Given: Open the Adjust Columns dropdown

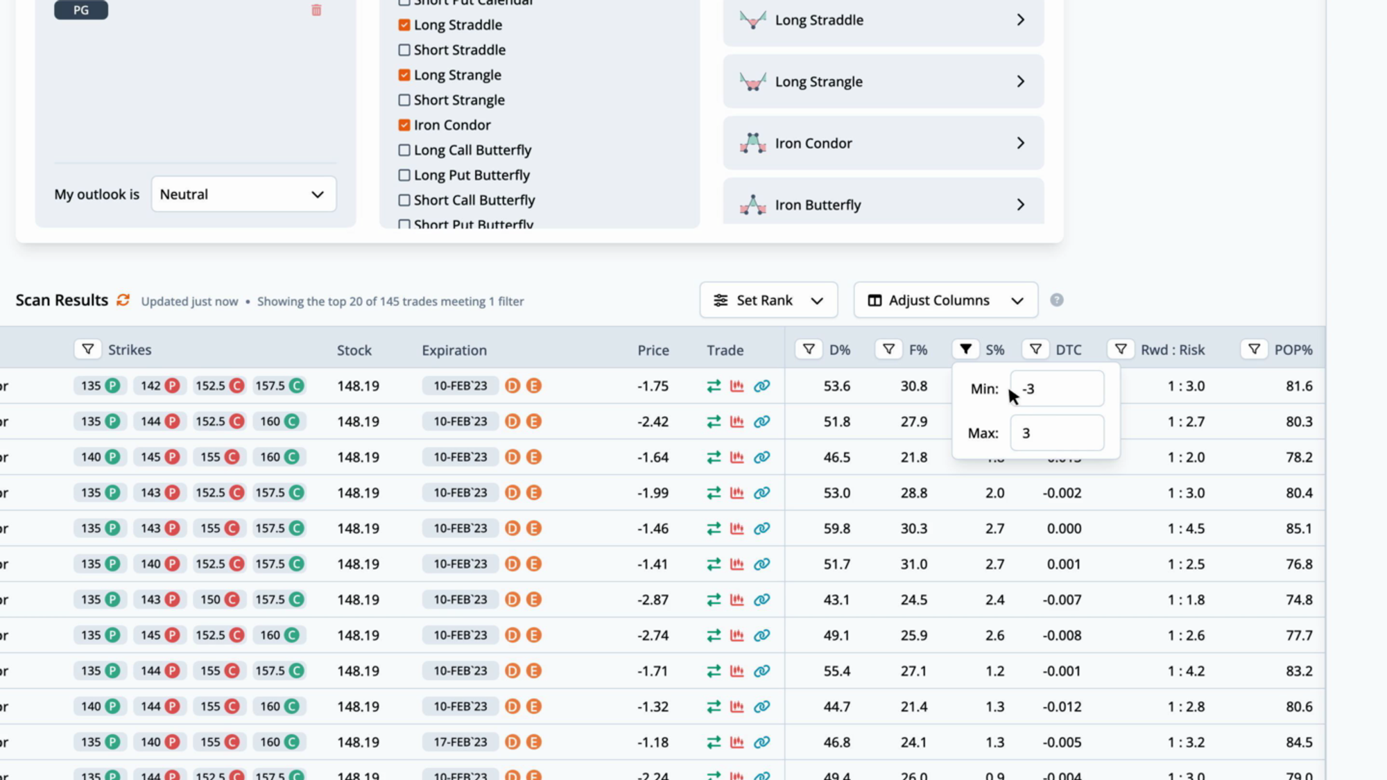Looking at the screenshot, I should 945,300.
